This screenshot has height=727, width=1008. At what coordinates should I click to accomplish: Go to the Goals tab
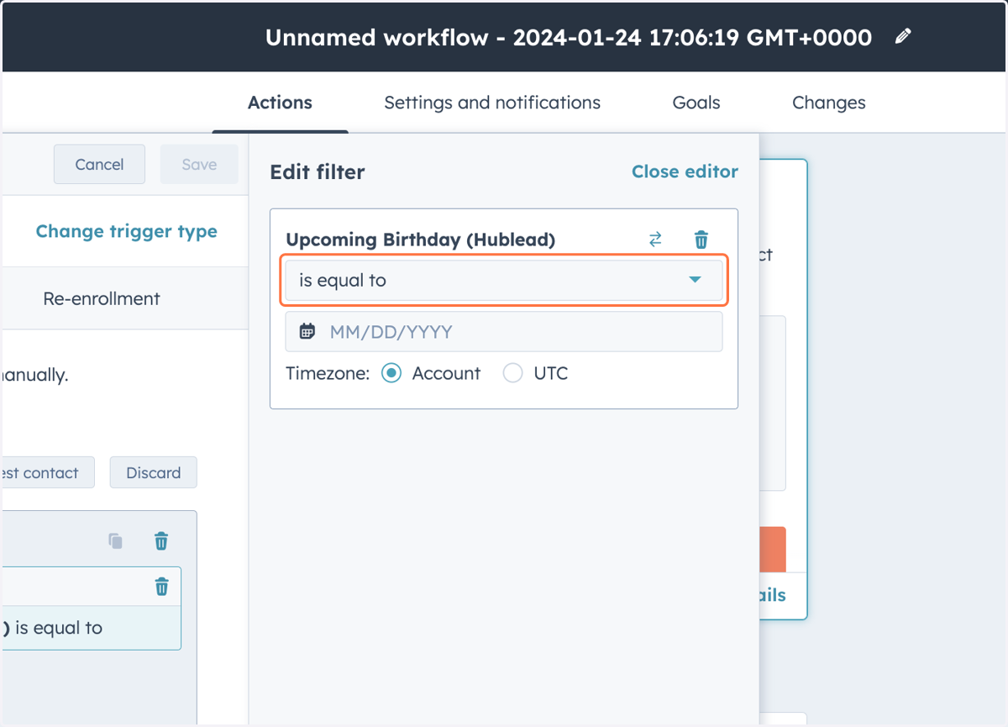click(x=696, y=103)
